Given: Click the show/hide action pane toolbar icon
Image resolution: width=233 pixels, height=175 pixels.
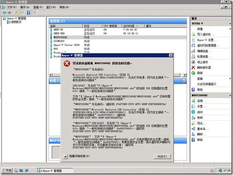Looking at the screenshot, I should click(x=34, y=13).
